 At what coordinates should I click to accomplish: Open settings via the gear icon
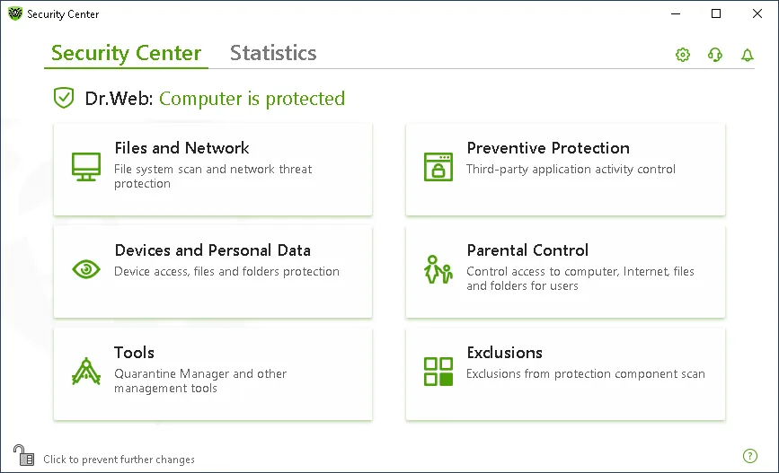[x=683, y=55]
